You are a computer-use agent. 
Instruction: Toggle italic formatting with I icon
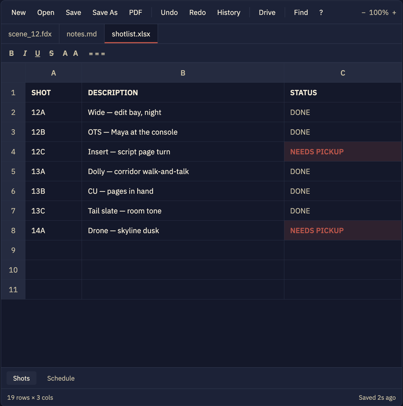tap(25, 53)
